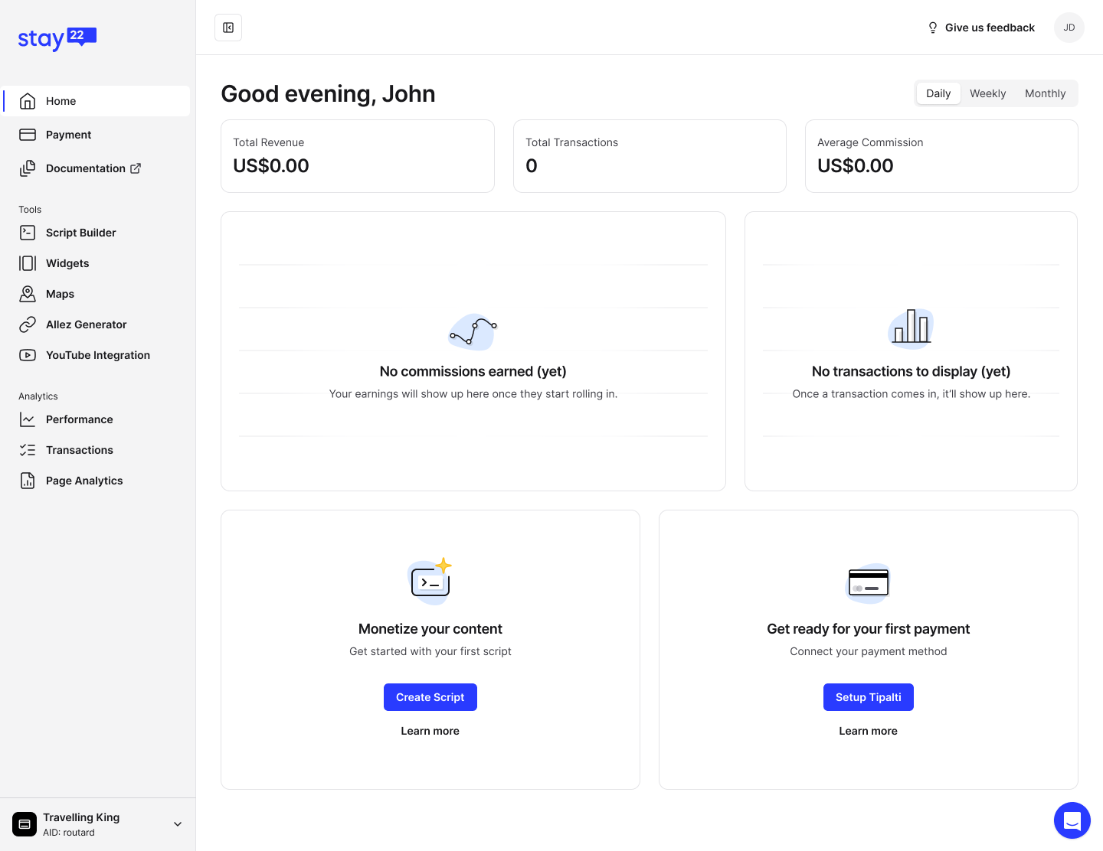Open the chat support bubble
Viewport: 1103px width, 851px height.
(x=1072, y=820)
